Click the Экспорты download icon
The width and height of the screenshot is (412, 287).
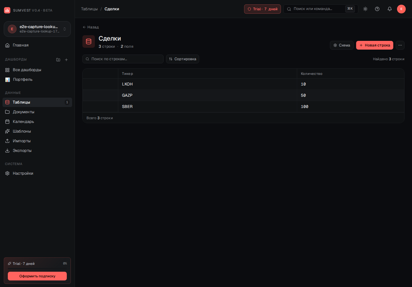pyautogui.click(x=7, y=151)
